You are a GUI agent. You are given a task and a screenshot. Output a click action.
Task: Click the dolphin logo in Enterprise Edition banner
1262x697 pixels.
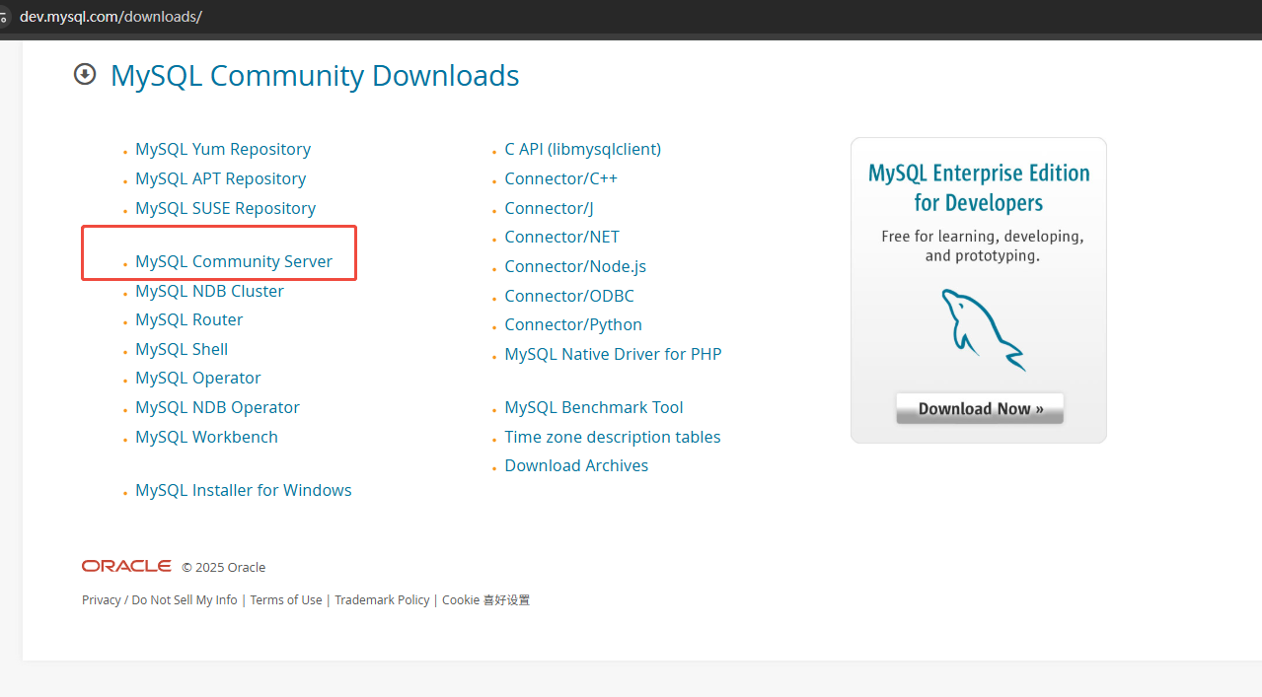tap(983, 329)
